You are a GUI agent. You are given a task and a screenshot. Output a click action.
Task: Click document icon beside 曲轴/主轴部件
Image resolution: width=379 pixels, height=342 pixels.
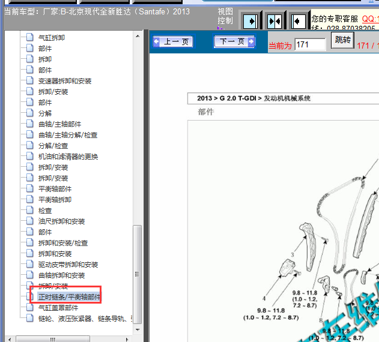(29, 124)
